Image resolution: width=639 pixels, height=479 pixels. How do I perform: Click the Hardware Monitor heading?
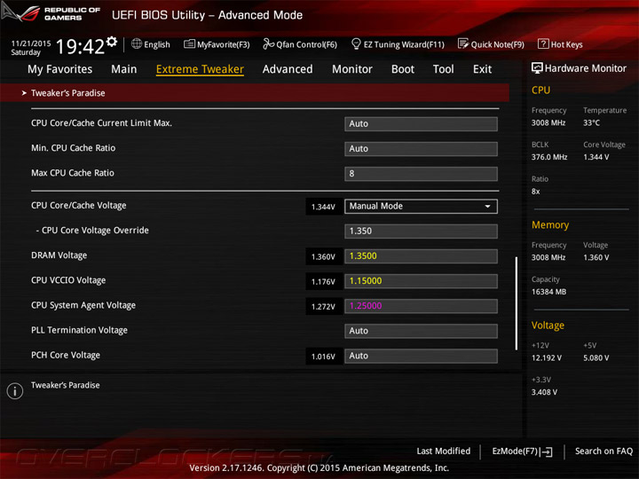585,68
